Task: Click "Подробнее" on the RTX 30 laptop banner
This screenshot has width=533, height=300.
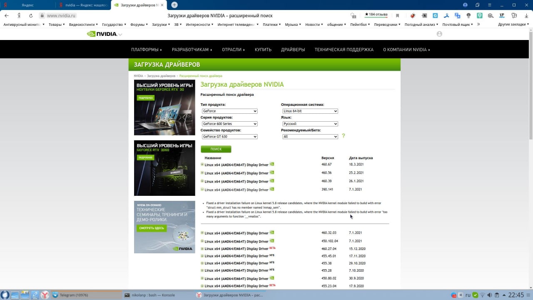Action: click(145, 98)
